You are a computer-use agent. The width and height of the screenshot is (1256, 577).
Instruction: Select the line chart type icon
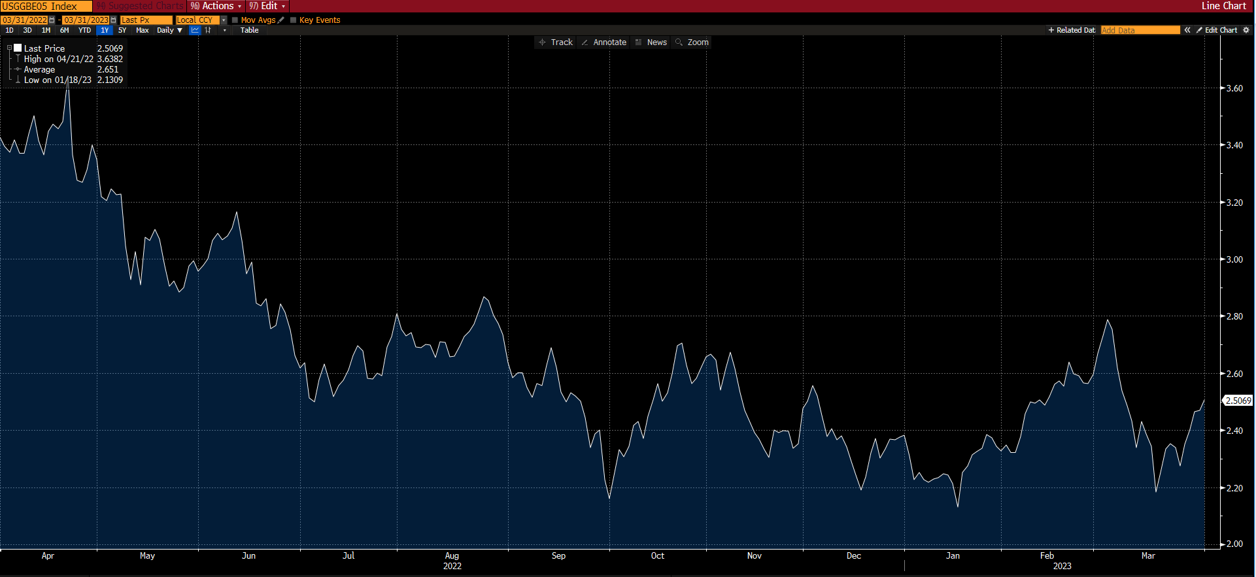195,30
